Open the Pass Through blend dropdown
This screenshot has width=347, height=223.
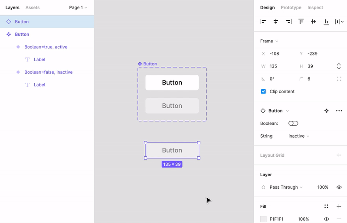coord(286,187)
